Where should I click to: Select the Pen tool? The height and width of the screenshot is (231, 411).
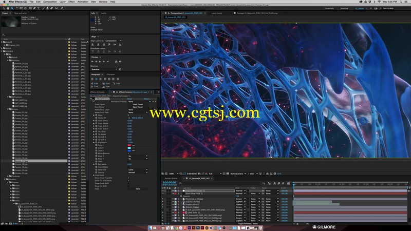(34, 8)
